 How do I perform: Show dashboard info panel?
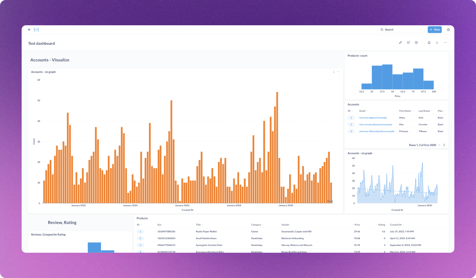tap(437, 43)
